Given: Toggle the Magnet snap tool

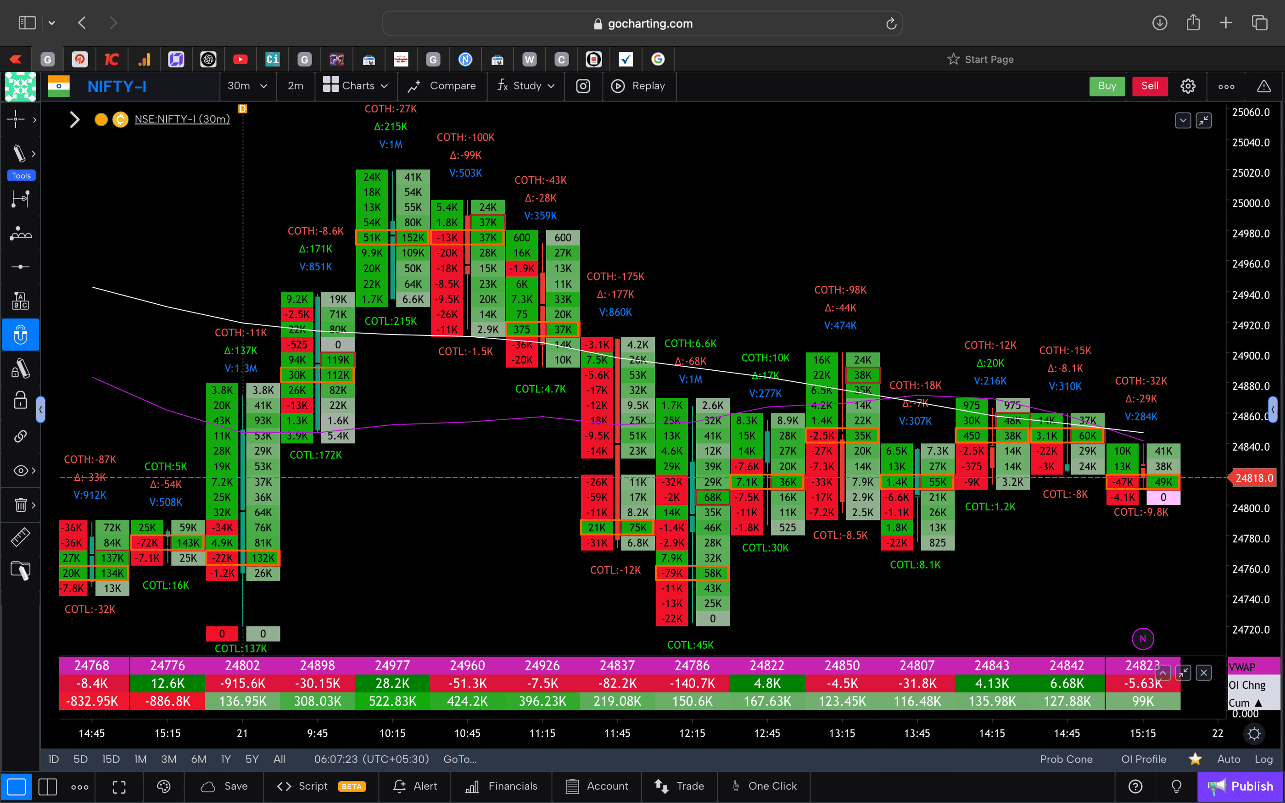Looking at the screenshot, I should [20, 335].
